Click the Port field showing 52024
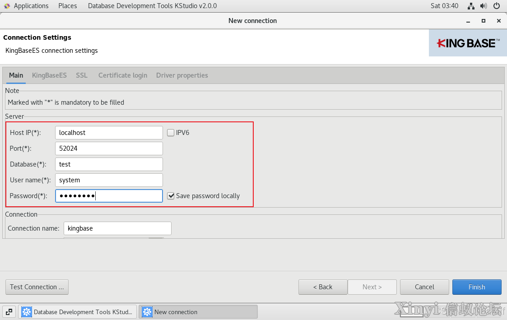The image size is (507, 320). coord(109,148)
